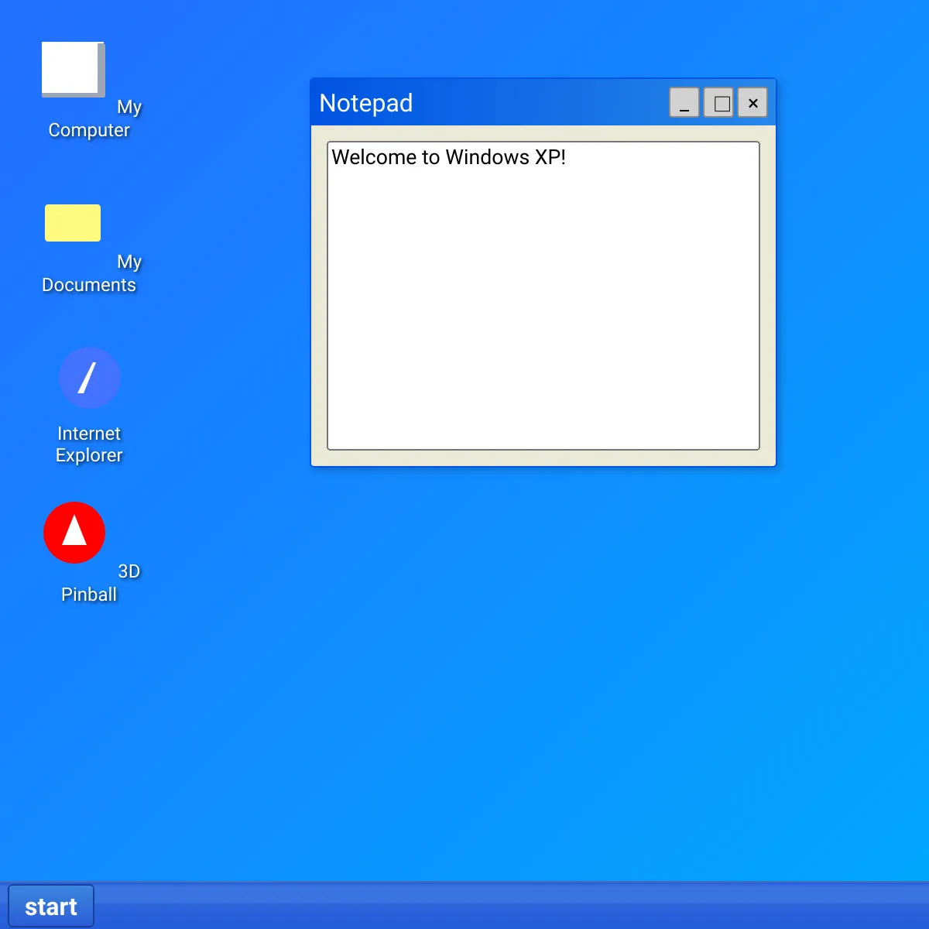Open the My Computer desktop icon

click(x=73, y=70)
